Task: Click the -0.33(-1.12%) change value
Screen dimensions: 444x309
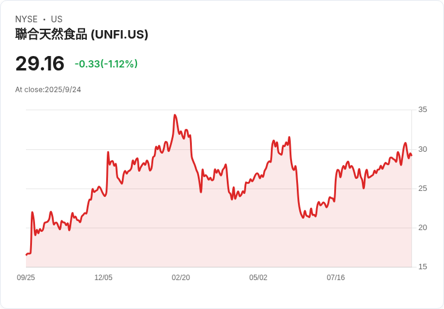Action: [106, 64]
